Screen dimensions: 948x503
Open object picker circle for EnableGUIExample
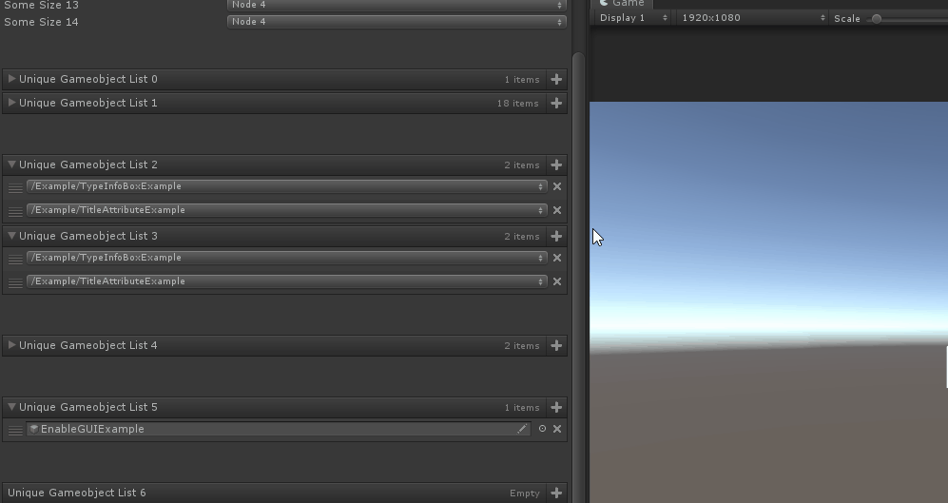tap(542, 429)
